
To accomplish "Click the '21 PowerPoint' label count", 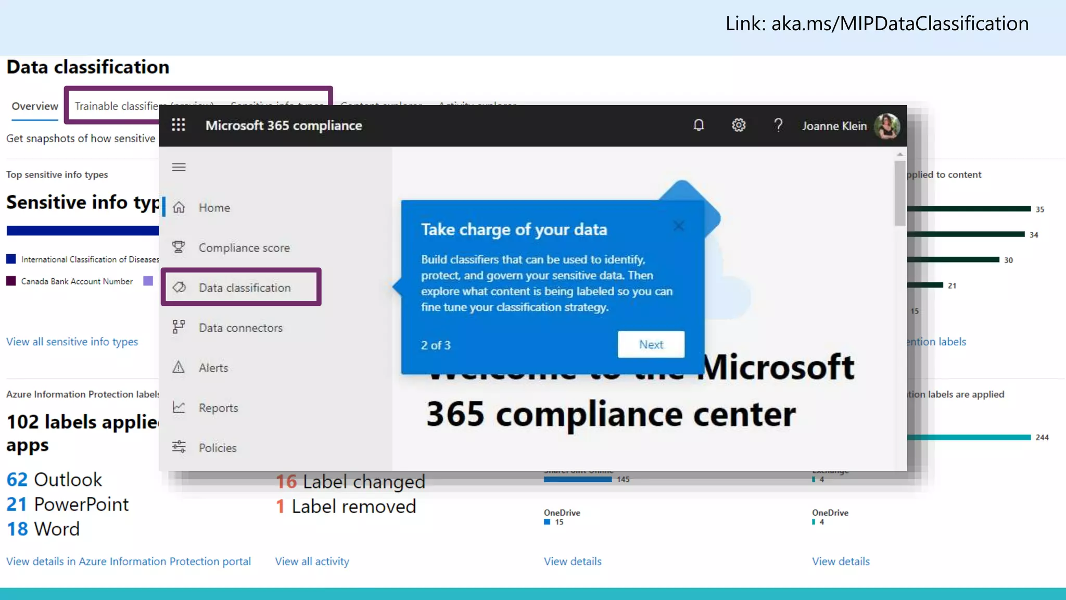I will pyautogui.click(x=67, y=504).
